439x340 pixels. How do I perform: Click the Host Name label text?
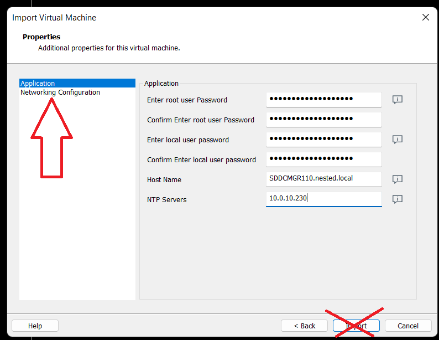pos(164,180)
